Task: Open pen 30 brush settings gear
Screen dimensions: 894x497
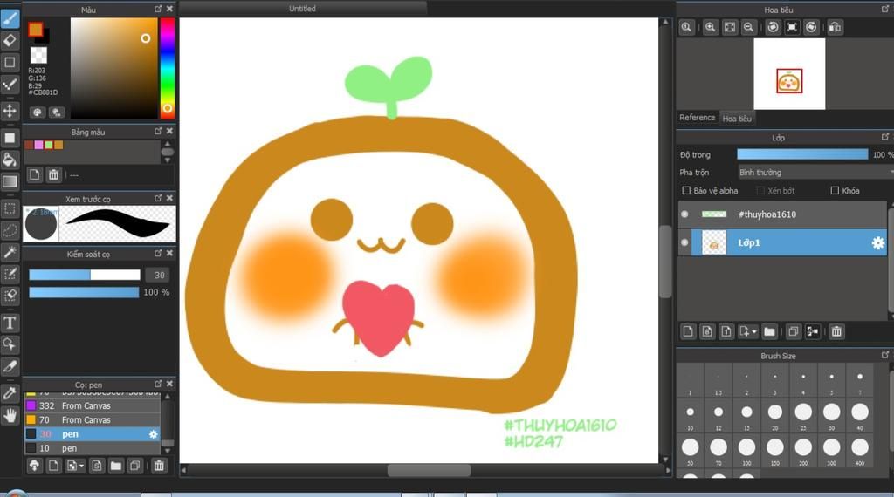Action: pos(153,434)
